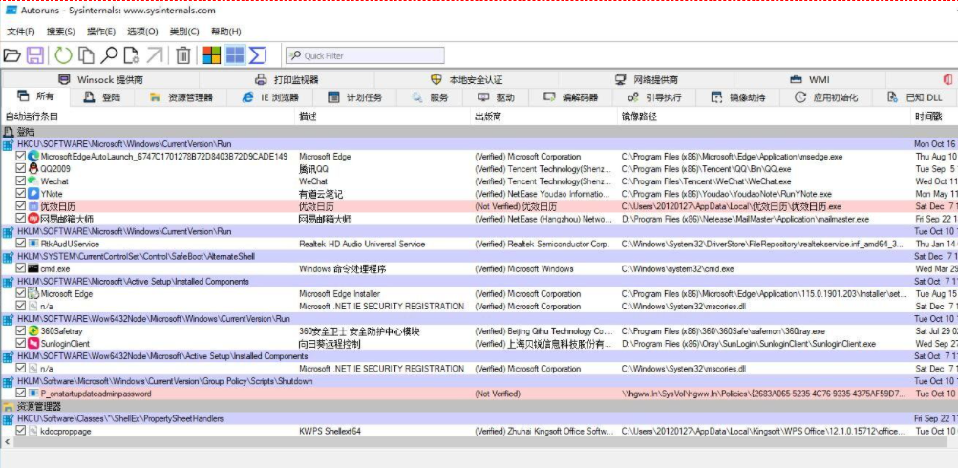
Task: Sort by 镜像路径 column header
Action: point(764,117)
